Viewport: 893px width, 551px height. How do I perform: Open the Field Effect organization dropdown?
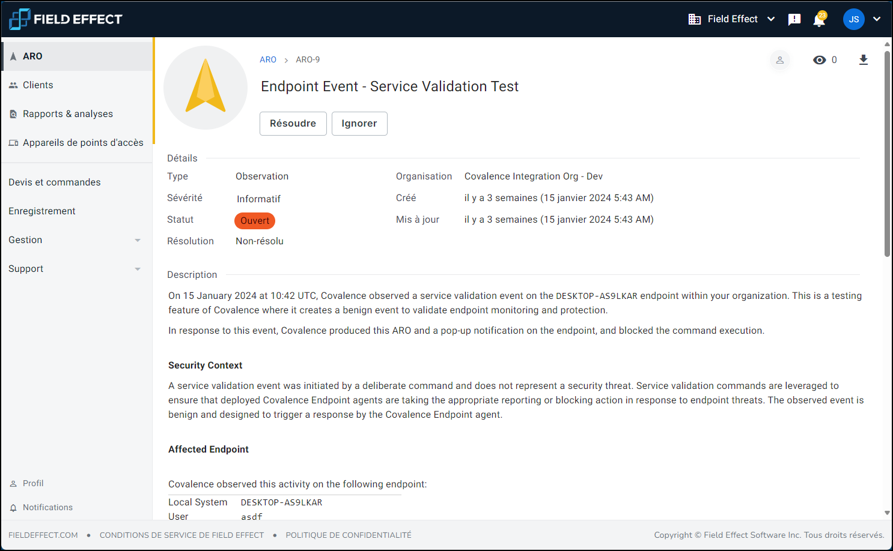click(733, 19)
